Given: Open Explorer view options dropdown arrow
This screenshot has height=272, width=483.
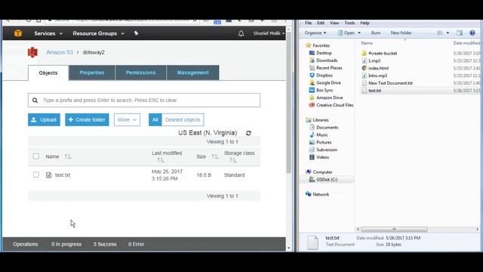Looking at the screenshot, I should 448,32.
